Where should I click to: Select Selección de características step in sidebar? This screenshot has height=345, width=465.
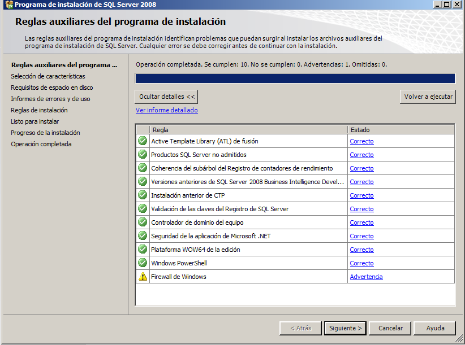tap(48, 76)
